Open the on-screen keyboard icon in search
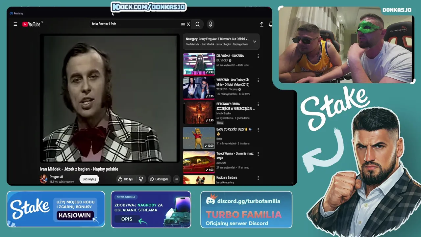The image size is (421, 237). coord(183,24)
